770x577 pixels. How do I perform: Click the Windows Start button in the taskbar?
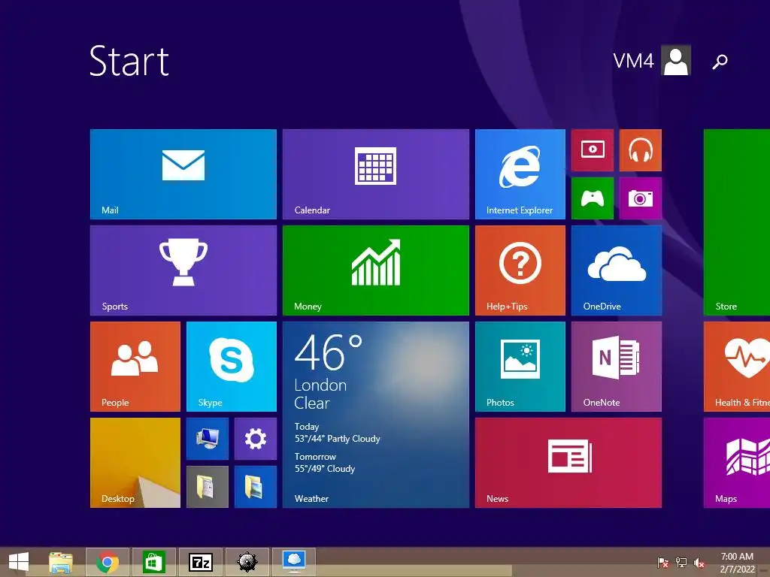click(19, 562)
